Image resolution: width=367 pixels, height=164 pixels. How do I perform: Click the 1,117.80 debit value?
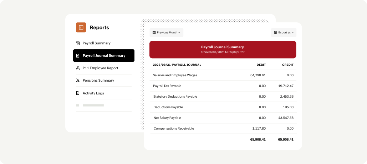[259, 129]
